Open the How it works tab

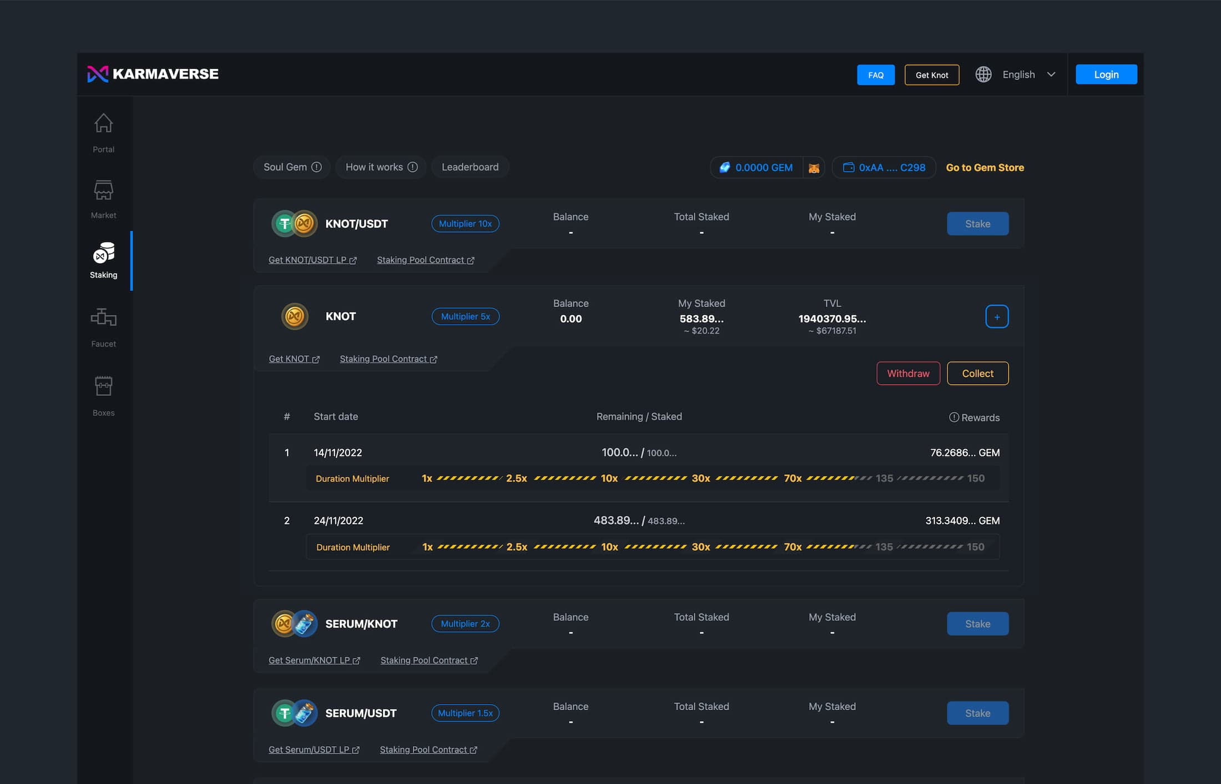point(381,167)
